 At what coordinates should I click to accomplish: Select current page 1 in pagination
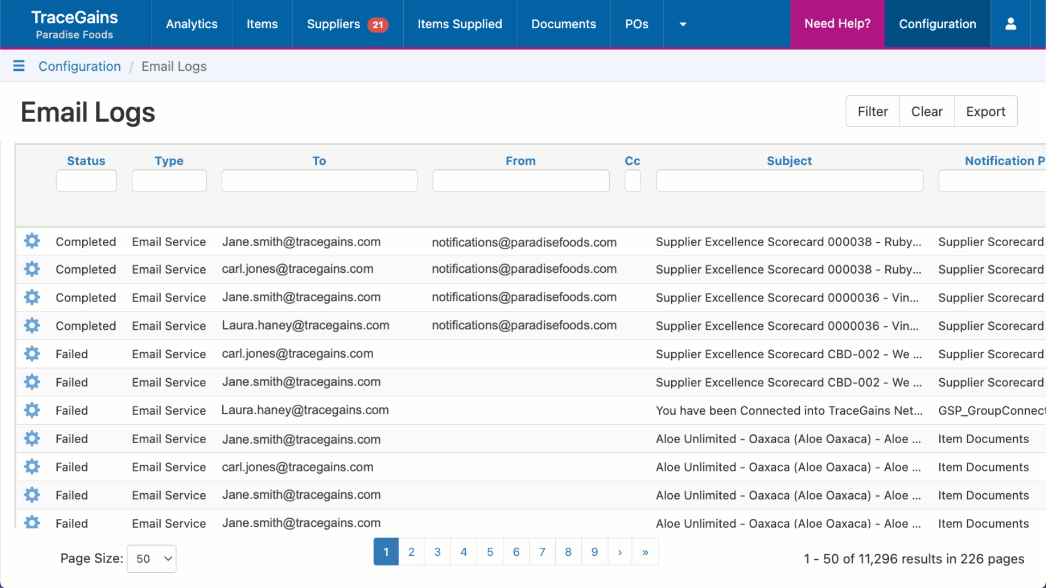tap(386, 552)
